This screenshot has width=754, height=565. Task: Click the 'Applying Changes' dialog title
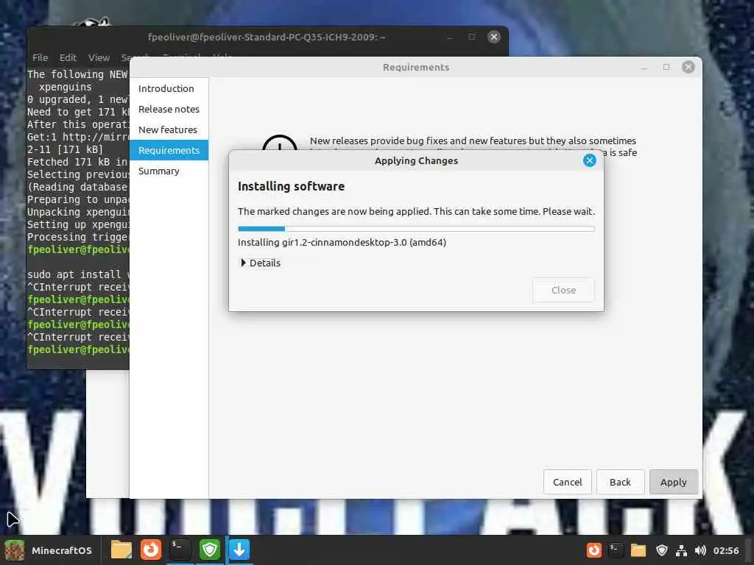pos(417,161)
